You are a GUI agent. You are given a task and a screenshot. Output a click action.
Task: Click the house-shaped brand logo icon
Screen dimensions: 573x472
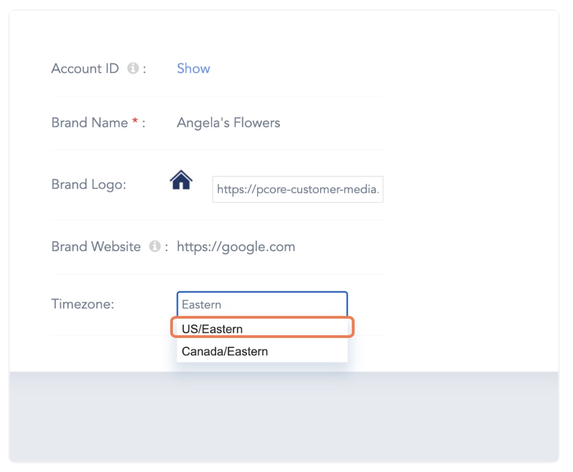(181, 180)
